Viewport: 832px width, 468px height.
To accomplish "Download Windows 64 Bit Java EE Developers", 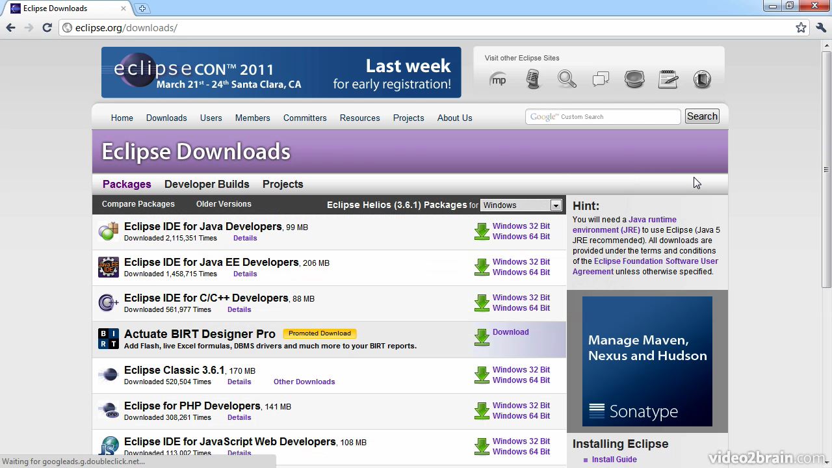I will coord(521,272).
